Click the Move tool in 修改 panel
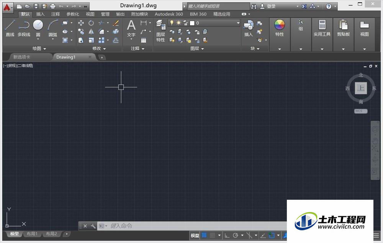383x243 pixels. coord(81,23)
